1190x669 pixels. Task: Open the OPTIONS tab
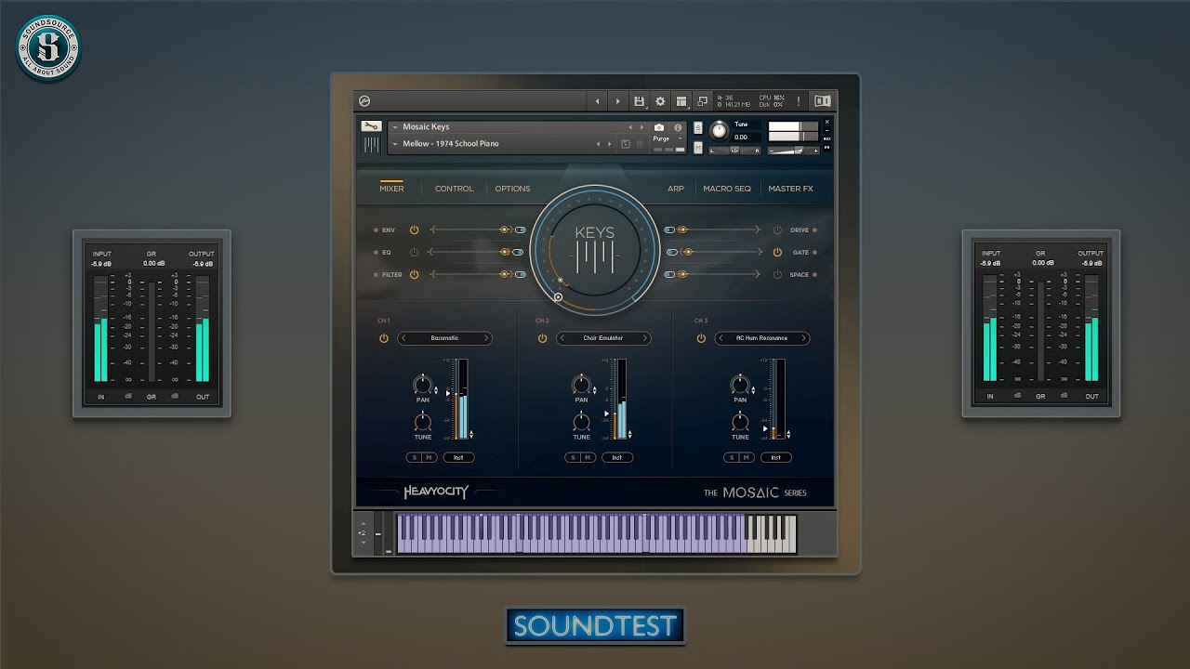click(512, 189)
